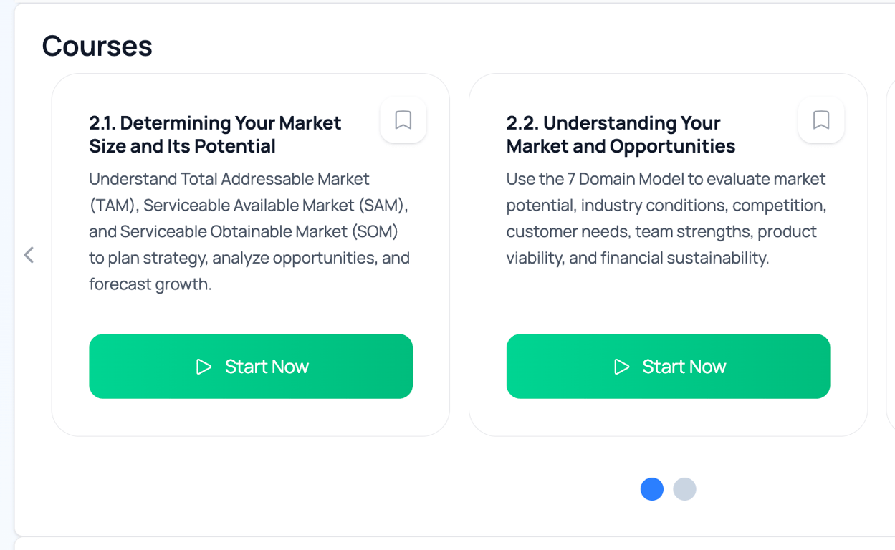Click the play triangle before 'Start Now' text on card 2.1

coord(203,366)
